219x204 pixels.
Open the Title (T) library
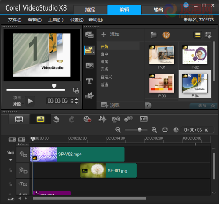coord(89,81)
